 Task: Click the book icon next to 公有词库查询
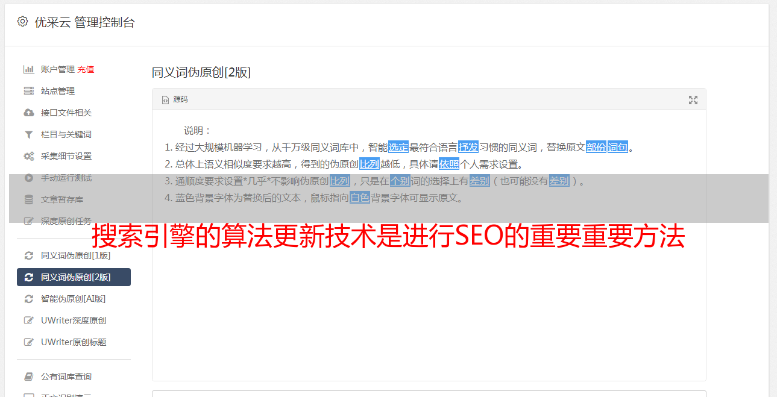[29, 377]
